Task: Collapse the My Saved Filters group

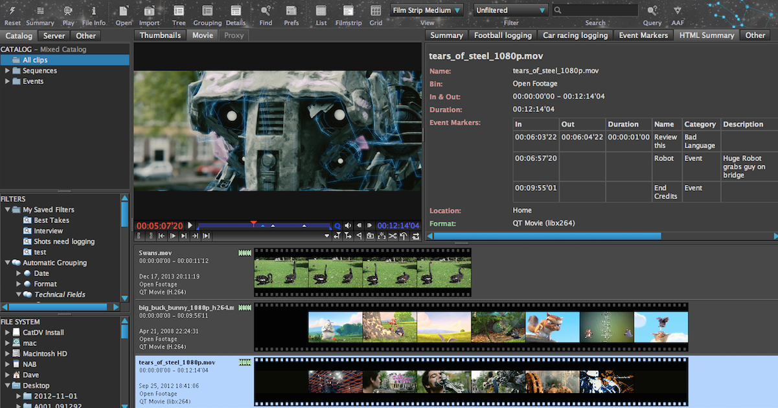Action: click(x=7, y=209)
